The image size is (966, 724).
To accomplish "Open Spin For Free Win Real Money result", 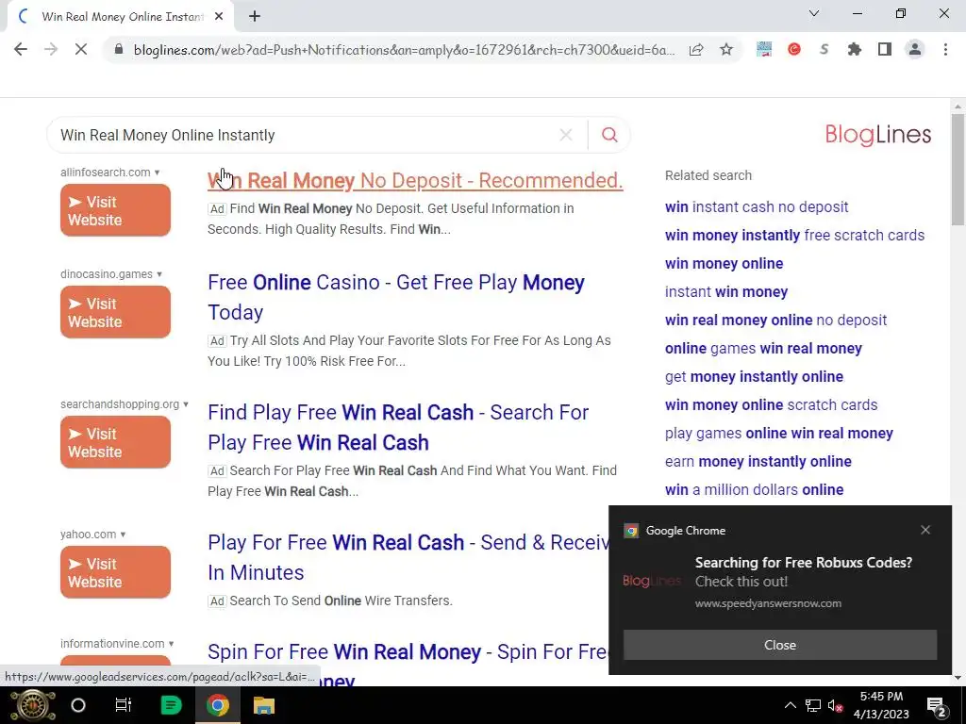I will pyautogui.click(x=408, y=652).
